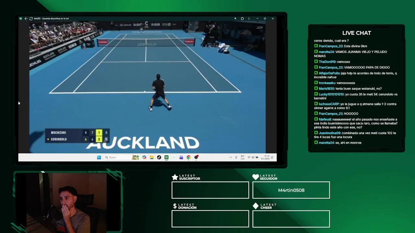Click the LIVE CHAT heading
Viewport: 415px width, 233px height.
pyautogui.click(x=357, y=33)
